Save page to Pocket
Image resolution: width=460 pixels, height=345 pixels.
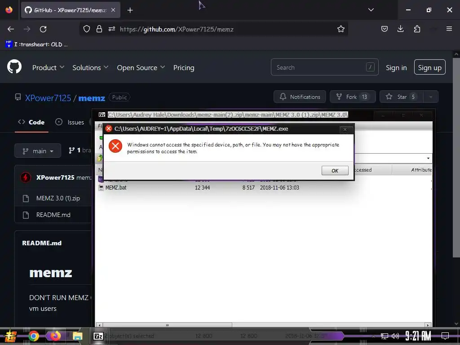[x=385, y=29]
